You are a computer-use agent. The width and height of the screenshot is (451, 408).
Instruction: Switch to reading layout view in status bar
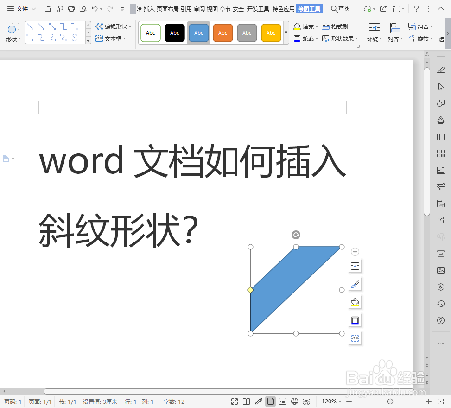point(246,402)
